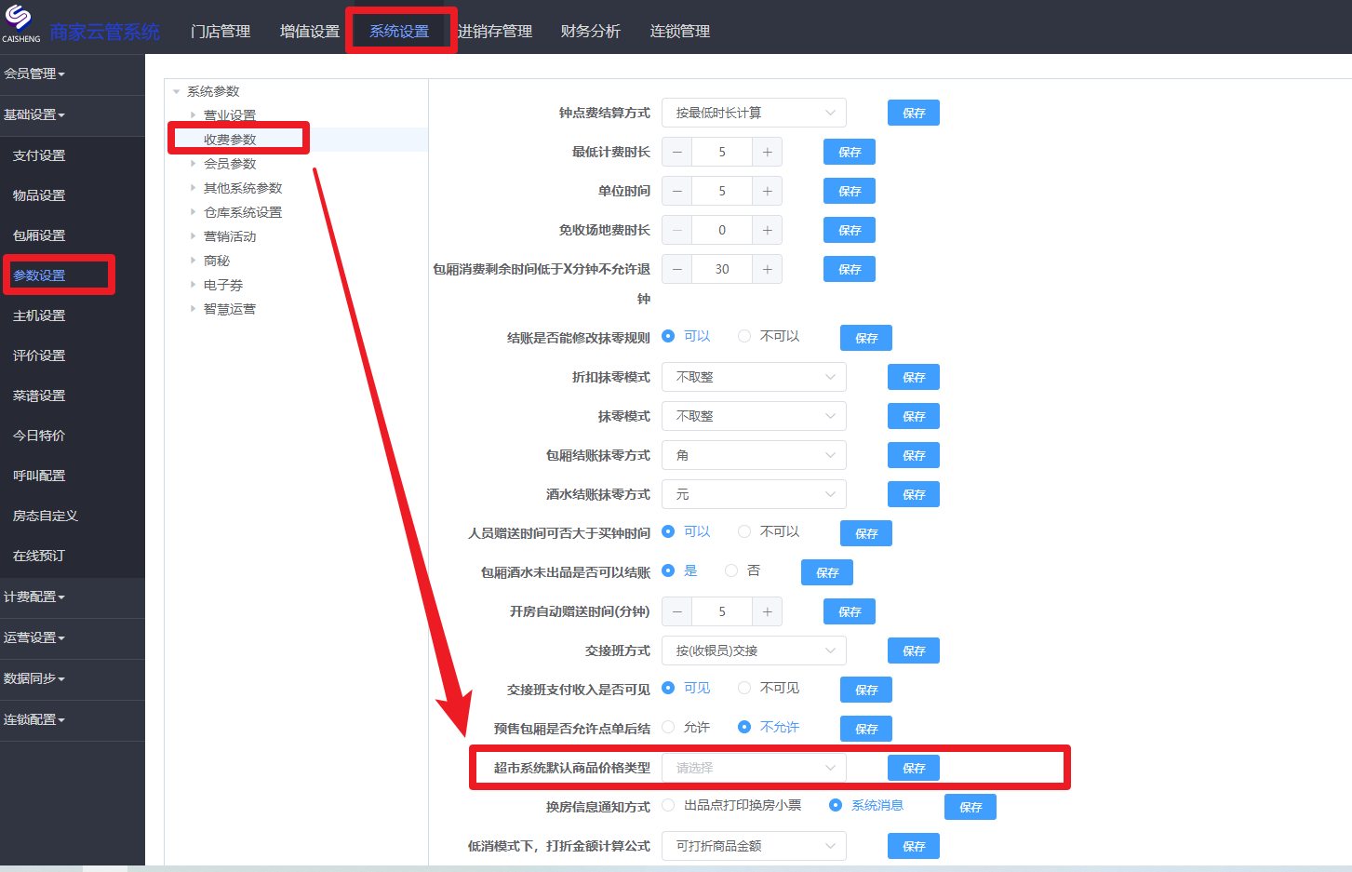Increase 免收场地费时长 with plus button
This screenshot has width=1352, height=872.
767,230
